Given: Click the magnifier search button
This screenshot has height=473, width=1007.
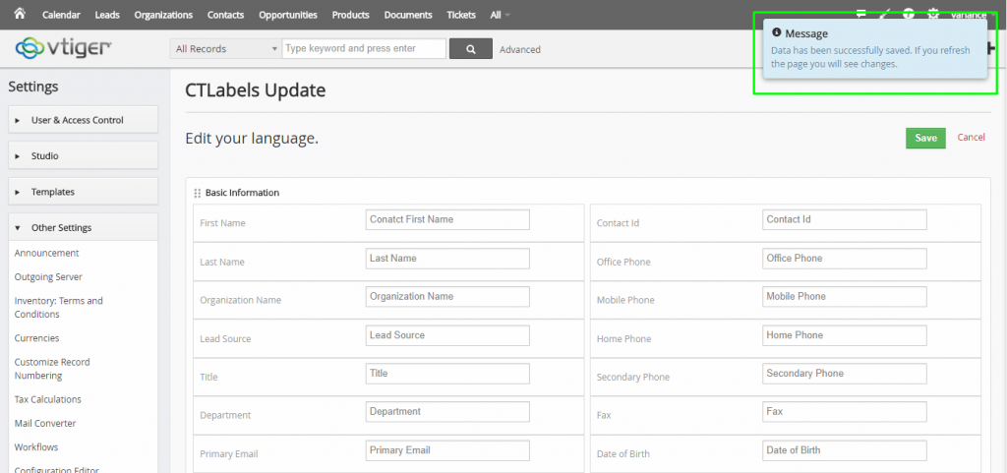Looking at the screenshot, I should pyautogui.click(x=471, y=49).
